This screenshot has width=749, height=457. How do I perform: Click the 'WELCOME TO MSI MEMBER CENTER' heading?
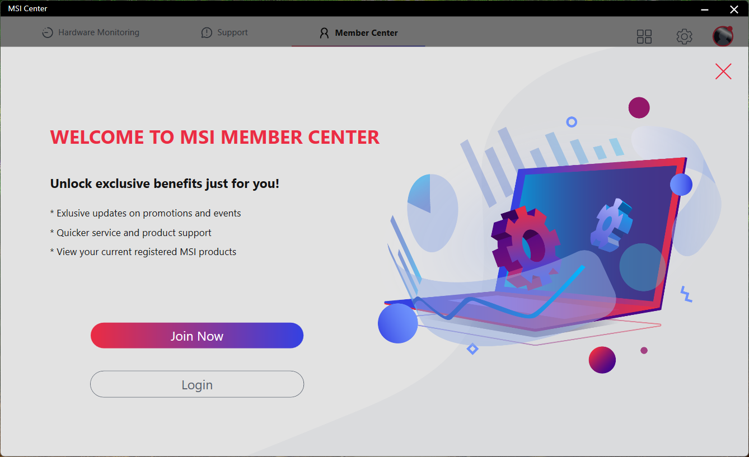coord(215,137)
